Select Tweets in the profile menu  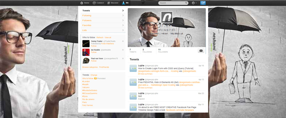click(x=103, y=11)
